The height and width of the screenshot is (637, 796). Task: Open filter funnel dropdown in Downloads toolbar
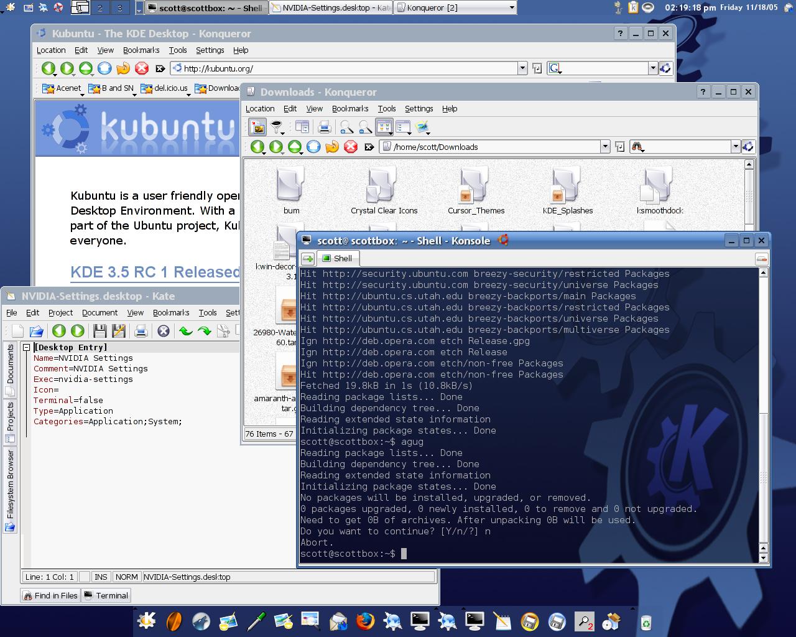pyautogui.click(x=277, y=128)
